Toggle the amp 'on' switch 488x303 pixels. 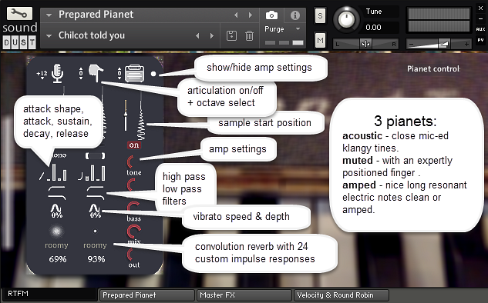[x=134, y=145]
